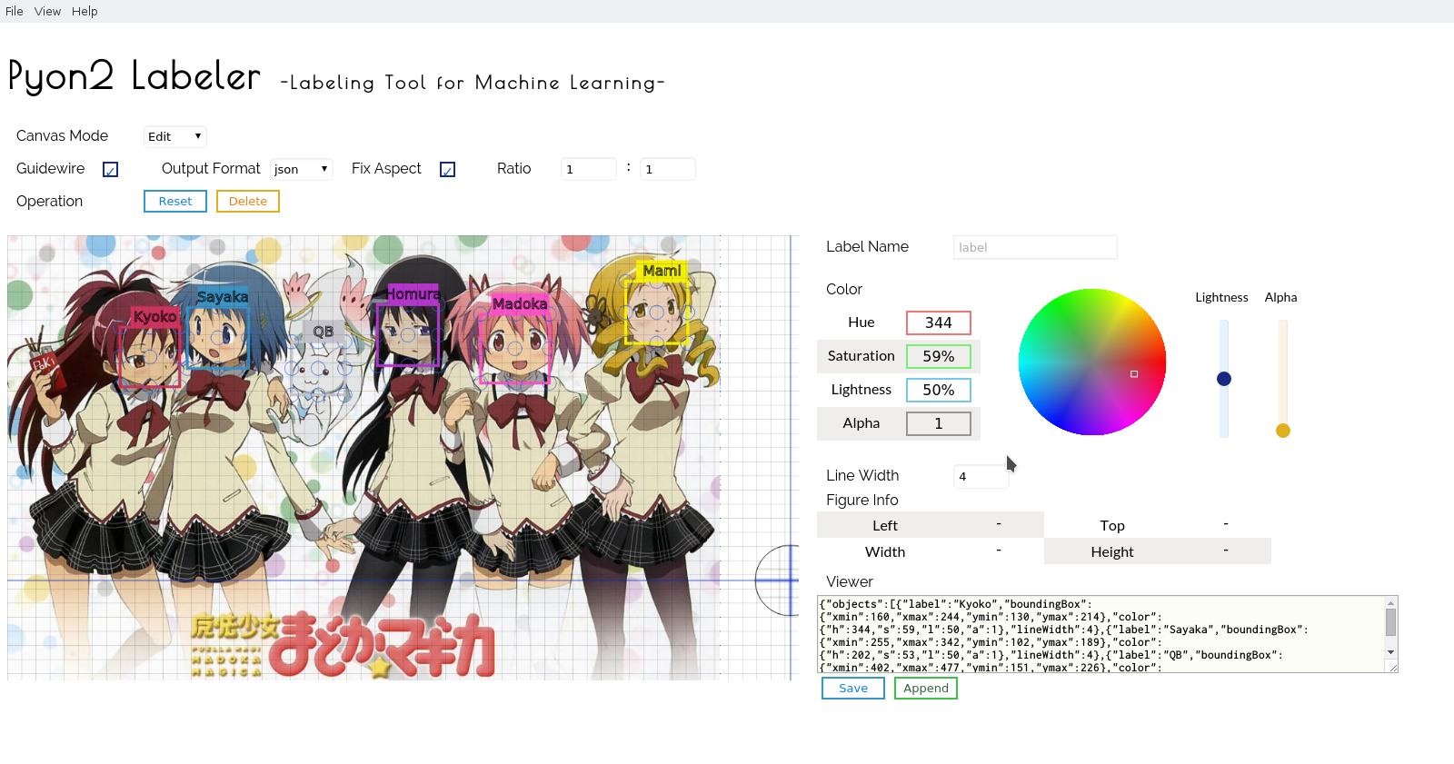This screenshot has height=764, width=1454.
Task: Expand the Canvas Mode dropdown
Action: (175, 136)
